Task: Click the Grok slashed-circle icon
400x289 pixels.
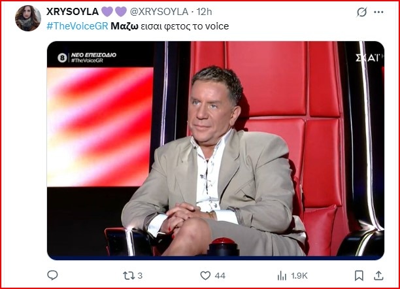Action: pyautogui.click(x=361, y=12)
